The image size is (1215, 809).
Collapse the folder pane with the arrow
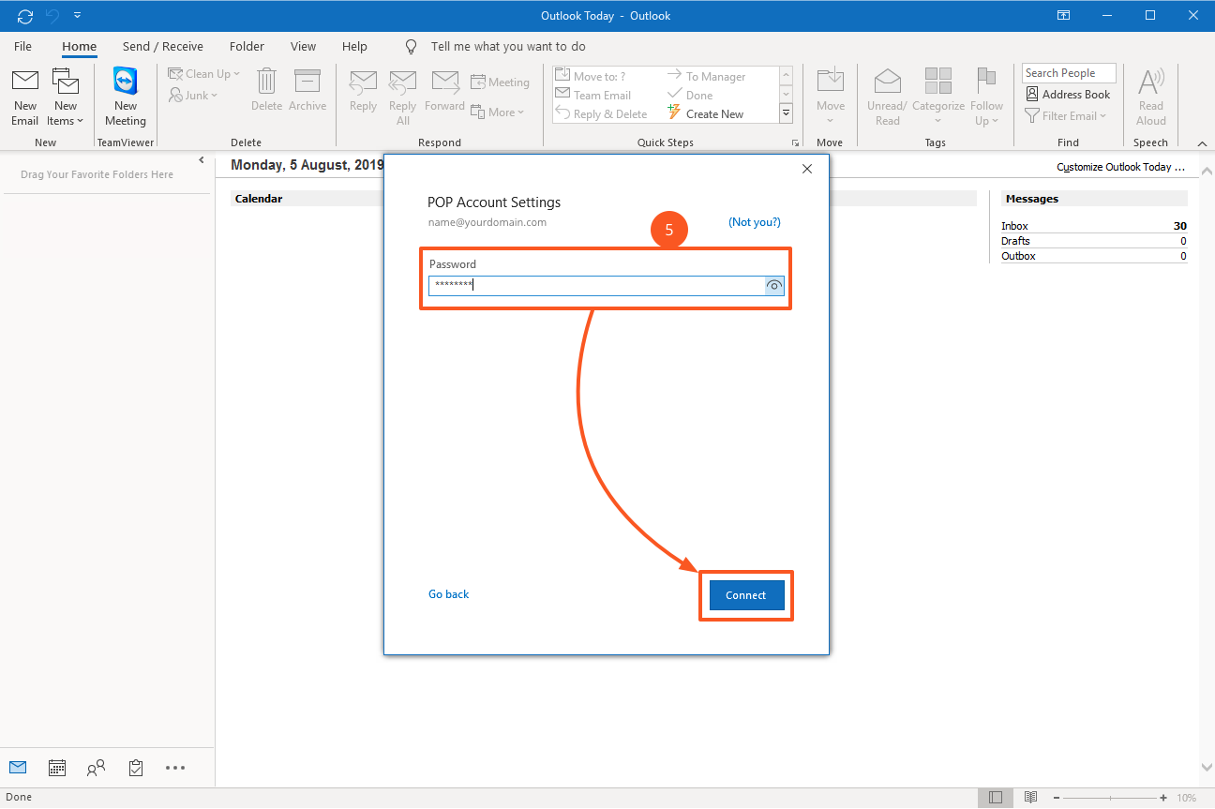(202, 161)
